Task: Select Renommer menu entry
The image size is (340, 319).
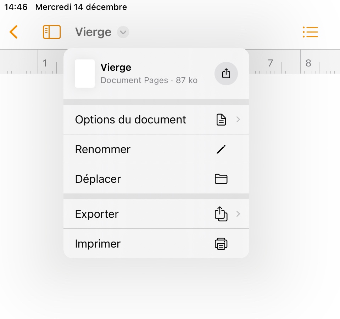Action: 103,149
